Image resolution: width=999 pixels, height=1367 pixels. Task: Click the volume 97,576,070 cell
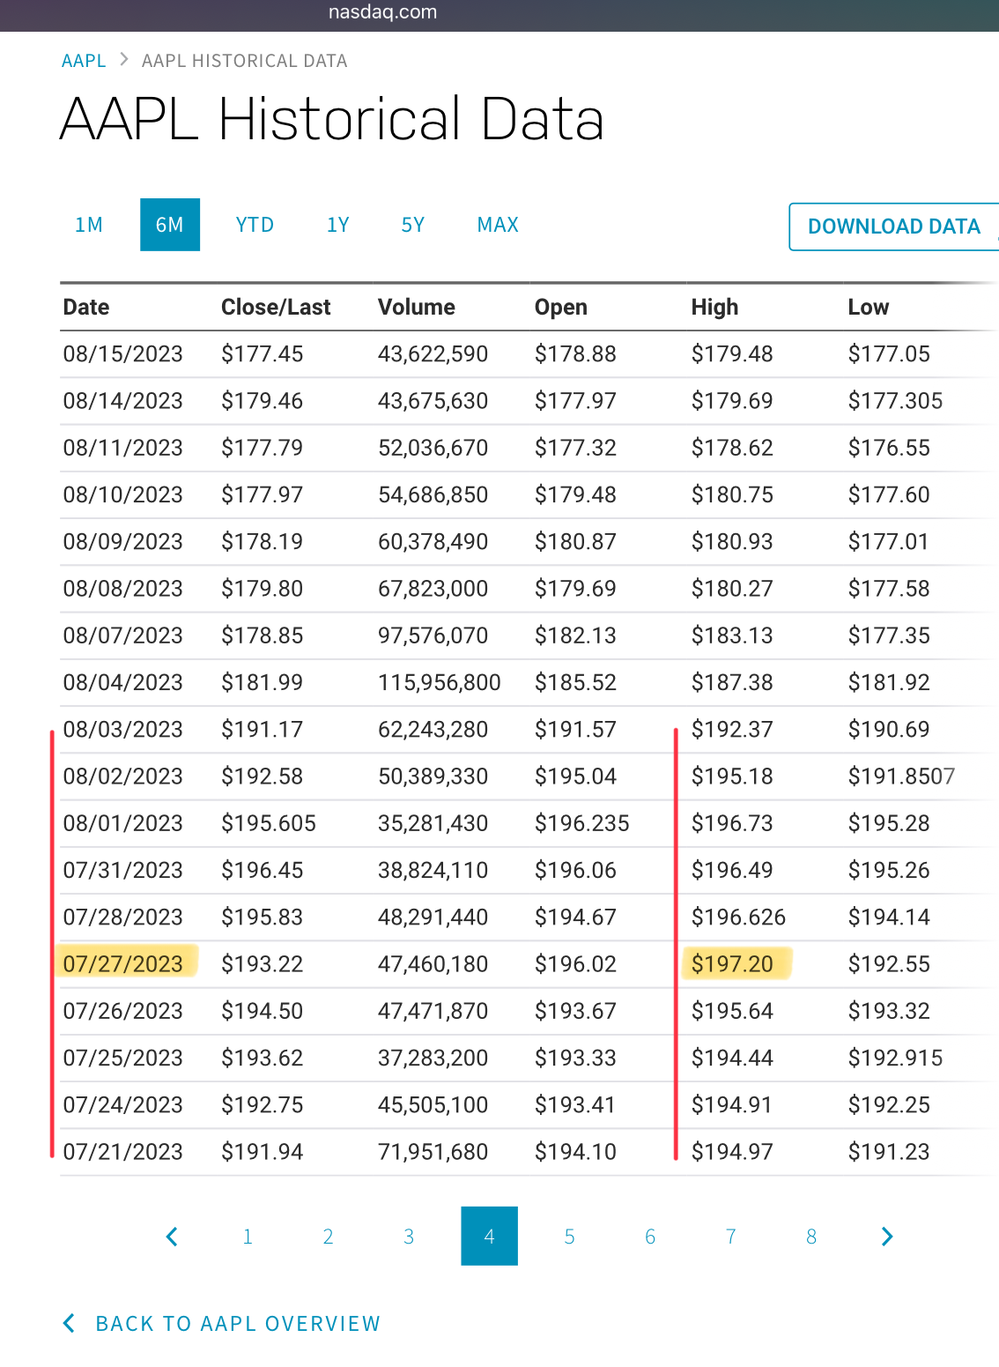[x=433, y=636]
